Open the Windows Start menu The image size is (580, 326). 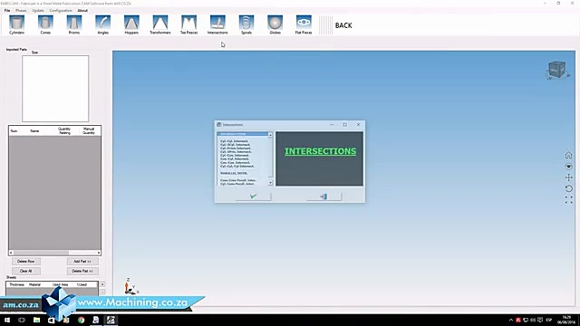[7, 320]
